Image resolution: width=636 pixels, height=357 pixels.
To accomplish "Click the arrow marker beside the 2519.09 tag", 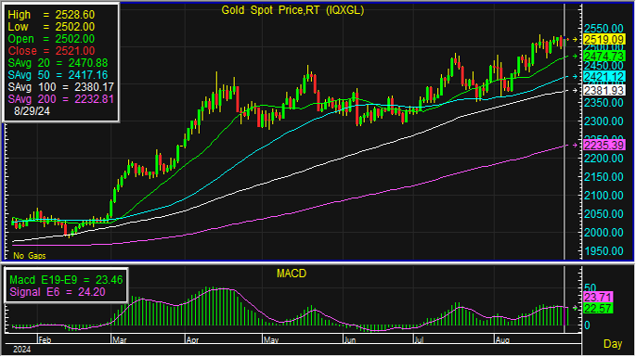I will click(x=575, y=39).
